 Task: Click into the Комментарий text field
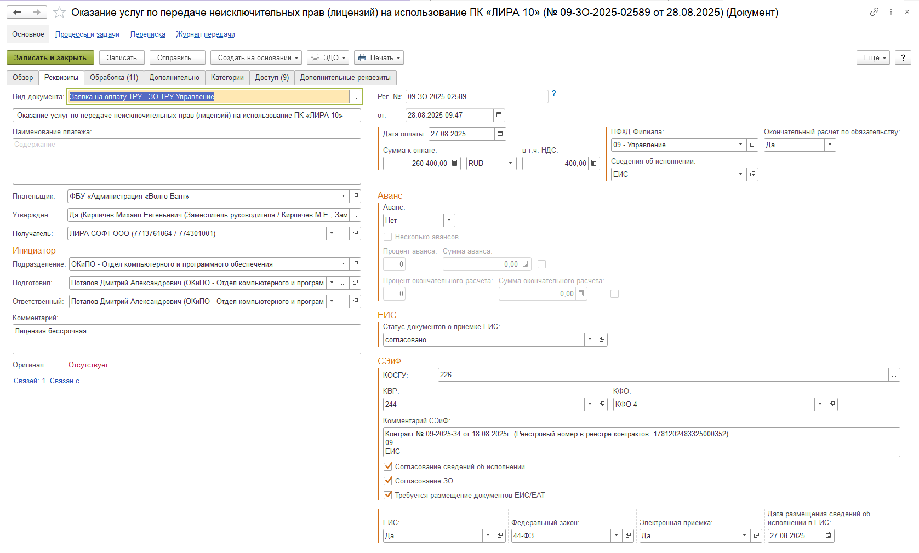coord(186,339)
